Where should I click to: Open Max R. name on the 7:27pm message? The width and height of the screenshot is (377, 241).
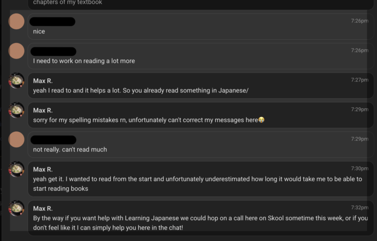[43, 81]
